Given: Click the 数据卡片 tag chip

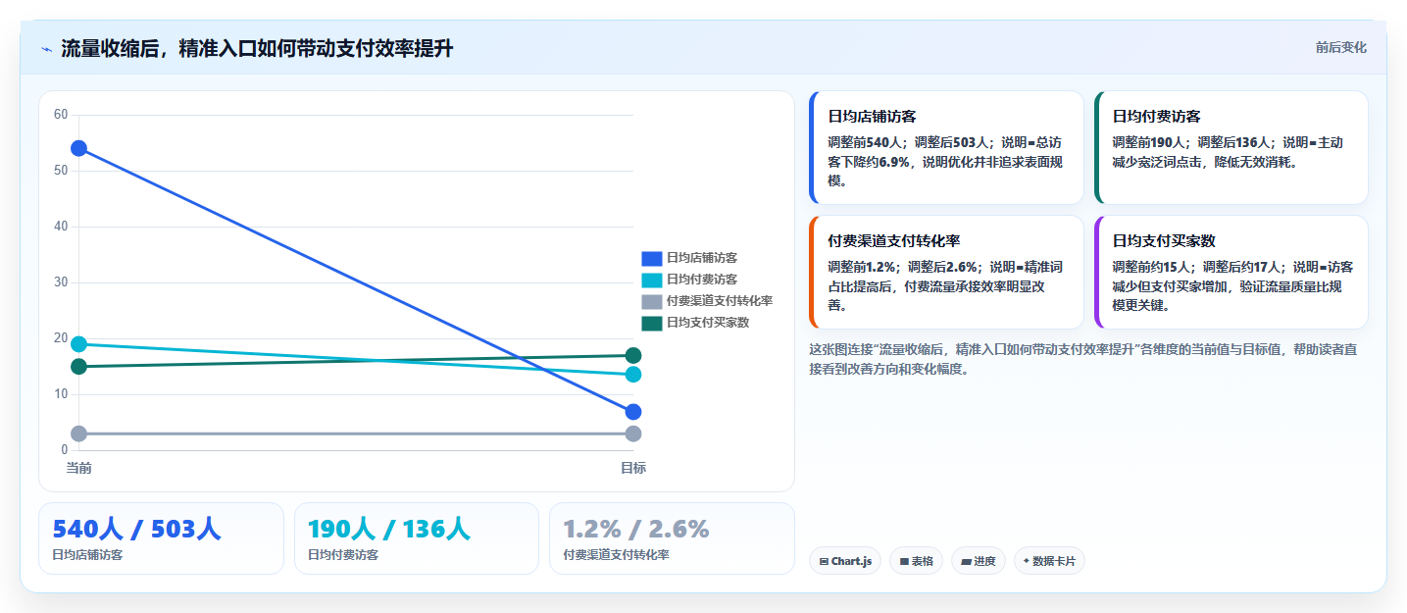Looking at the screenshot, I should click(1049, 561).
